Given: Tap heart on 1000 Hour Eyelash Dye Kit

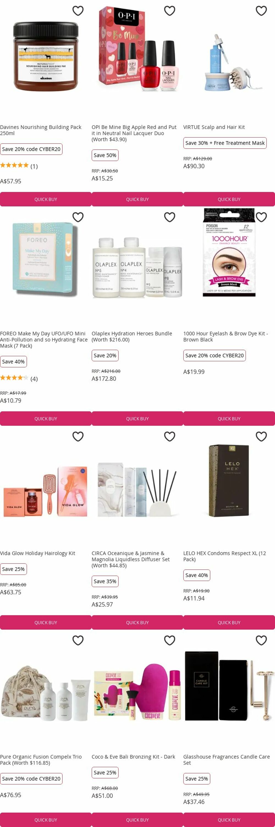Looking at the screenshot, I should [x=261, y=217].
